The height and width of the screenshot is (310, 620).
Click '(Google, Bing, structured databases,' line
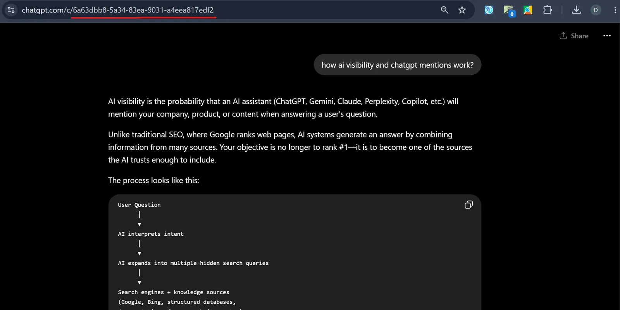click(177, 302)
